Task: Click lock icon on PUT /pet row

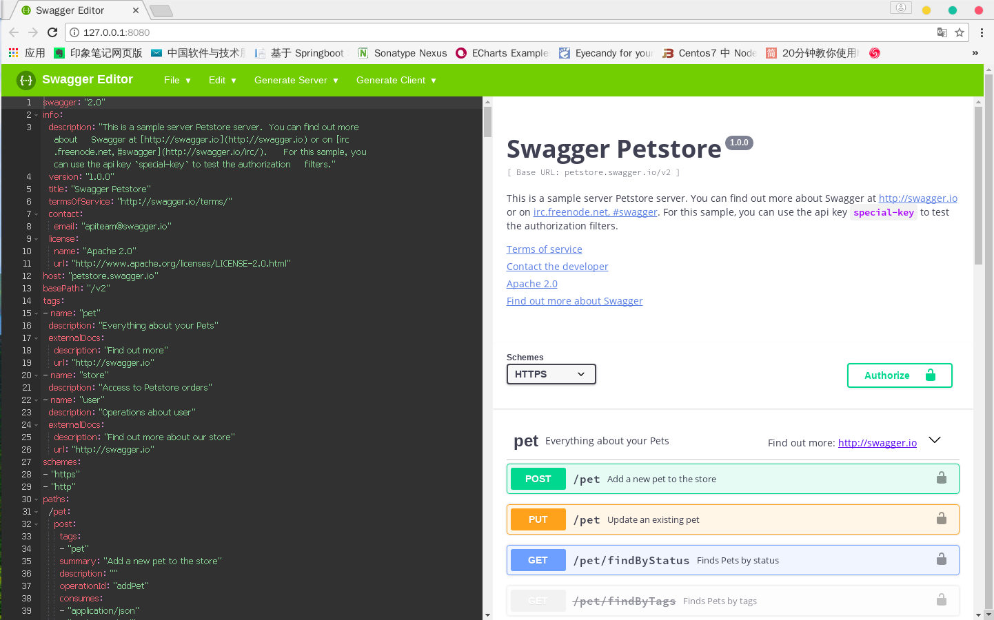Action: pos(941,519)
